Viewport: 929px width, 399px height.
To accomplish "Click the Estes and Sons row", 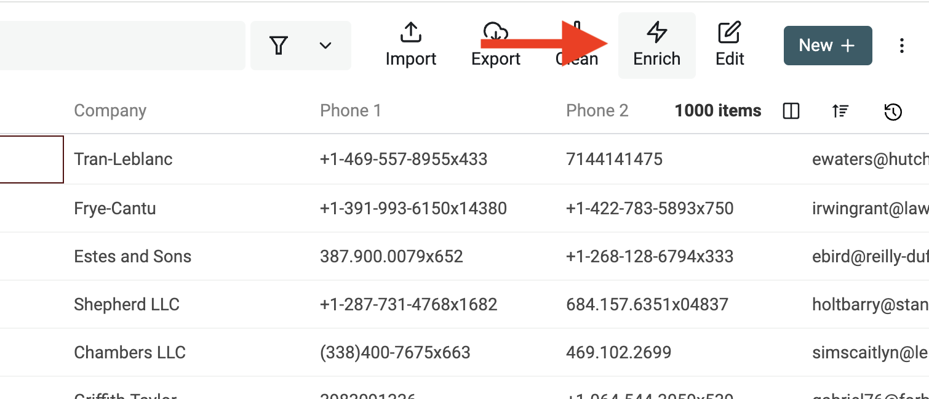I will (132, 256).
